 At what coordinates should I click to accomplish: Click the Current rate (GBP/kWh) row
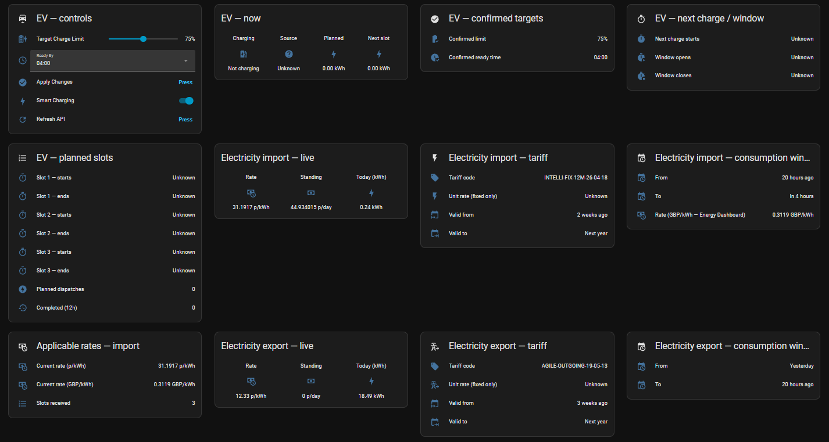coord(105,384)
